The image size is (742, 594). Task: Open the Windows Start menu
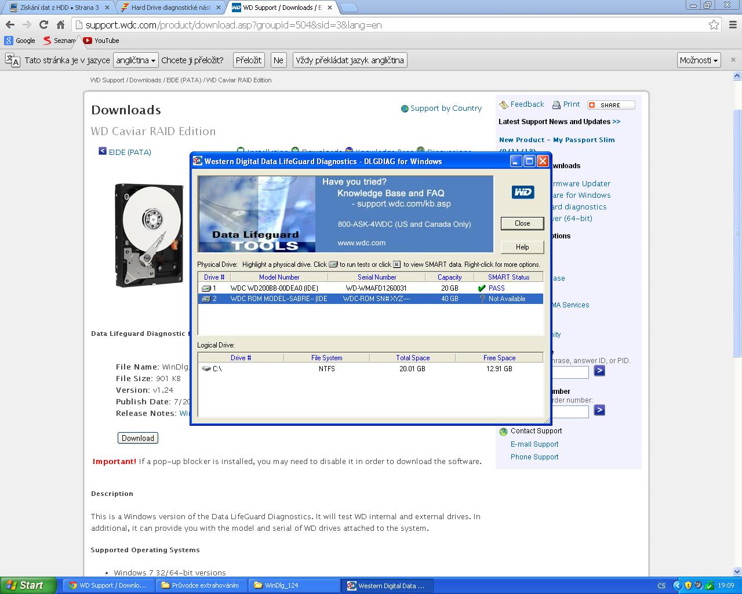(x=28, y=585)
